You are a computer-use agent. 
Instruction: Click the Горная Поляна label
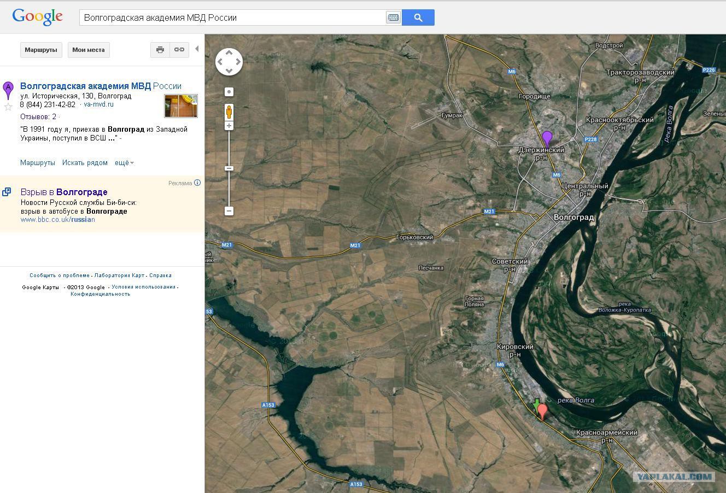[x=474, y=302]
